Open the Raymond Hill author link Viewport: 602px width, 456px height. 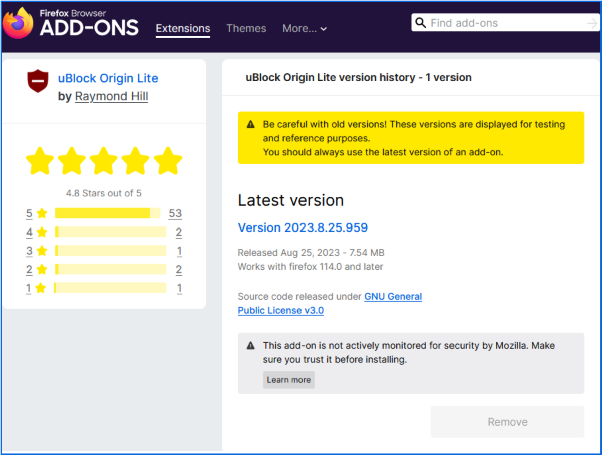111,96
